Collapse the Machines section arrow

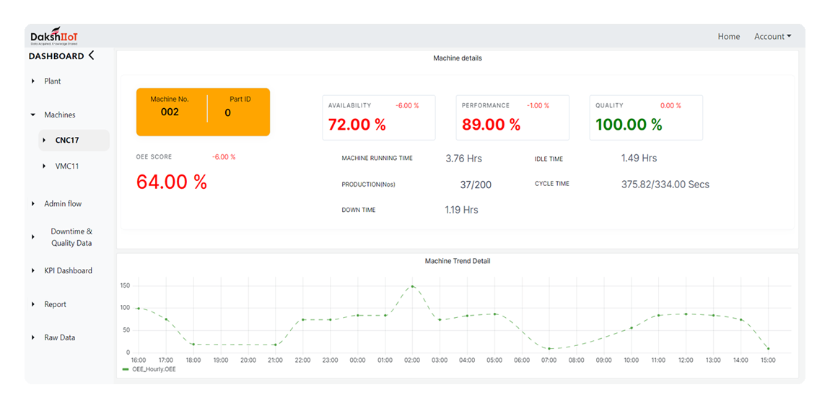(x=33, y=115)
